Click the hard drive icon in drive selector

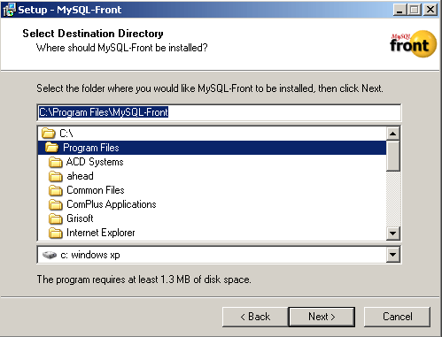pyautogui.click(x=50, y=255)
